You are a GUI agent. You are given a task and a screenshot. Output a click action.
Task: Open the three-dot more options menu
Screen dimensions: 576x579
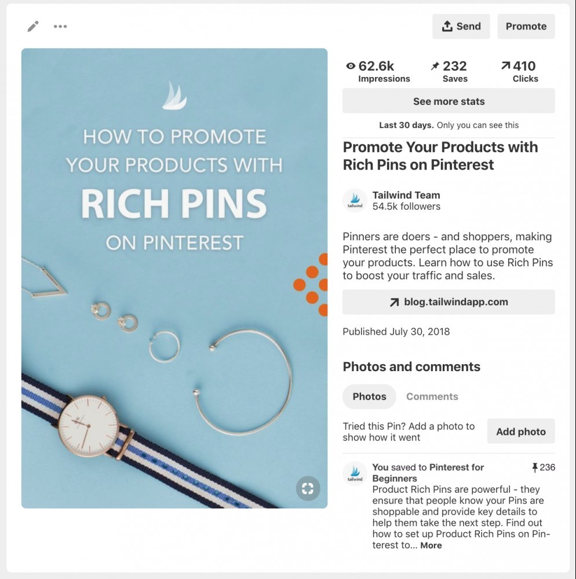click(x=60, y=26)
